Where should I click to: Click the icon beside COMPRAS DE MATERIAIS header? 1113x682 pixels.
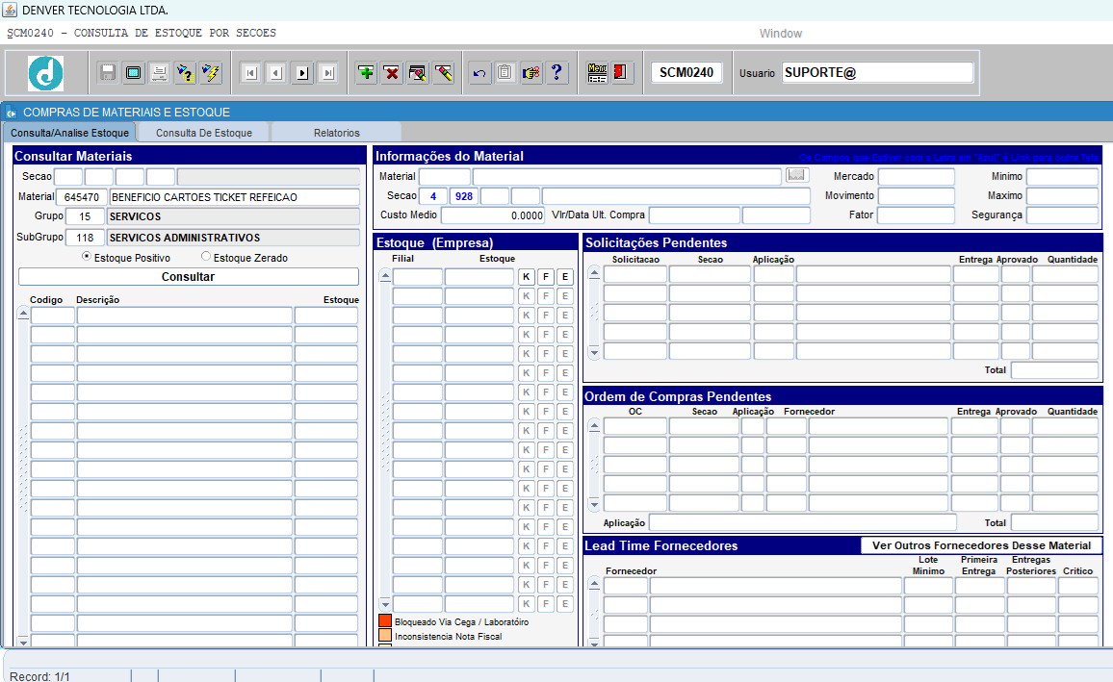pos(11,113)
